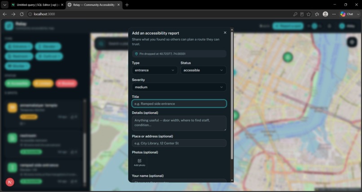Screen dimensions: 362x192
Task: Open the Status dropdown showing accessible
Action: tap(203, 70)
